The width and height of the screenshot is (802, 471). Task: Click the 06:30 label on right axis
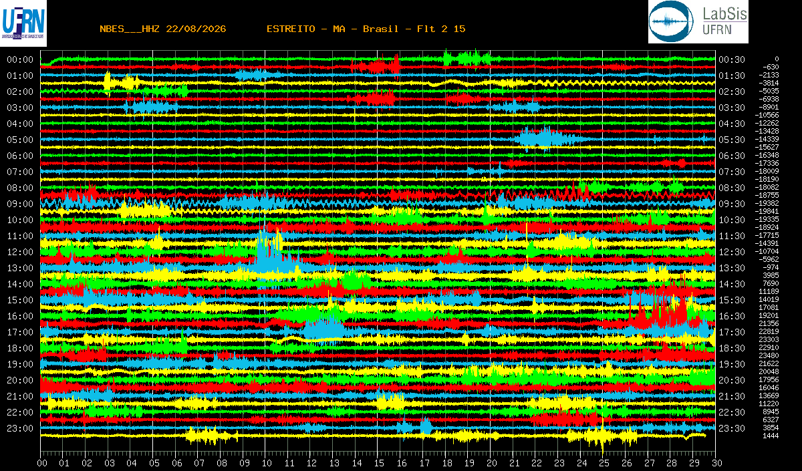point(732,156)
